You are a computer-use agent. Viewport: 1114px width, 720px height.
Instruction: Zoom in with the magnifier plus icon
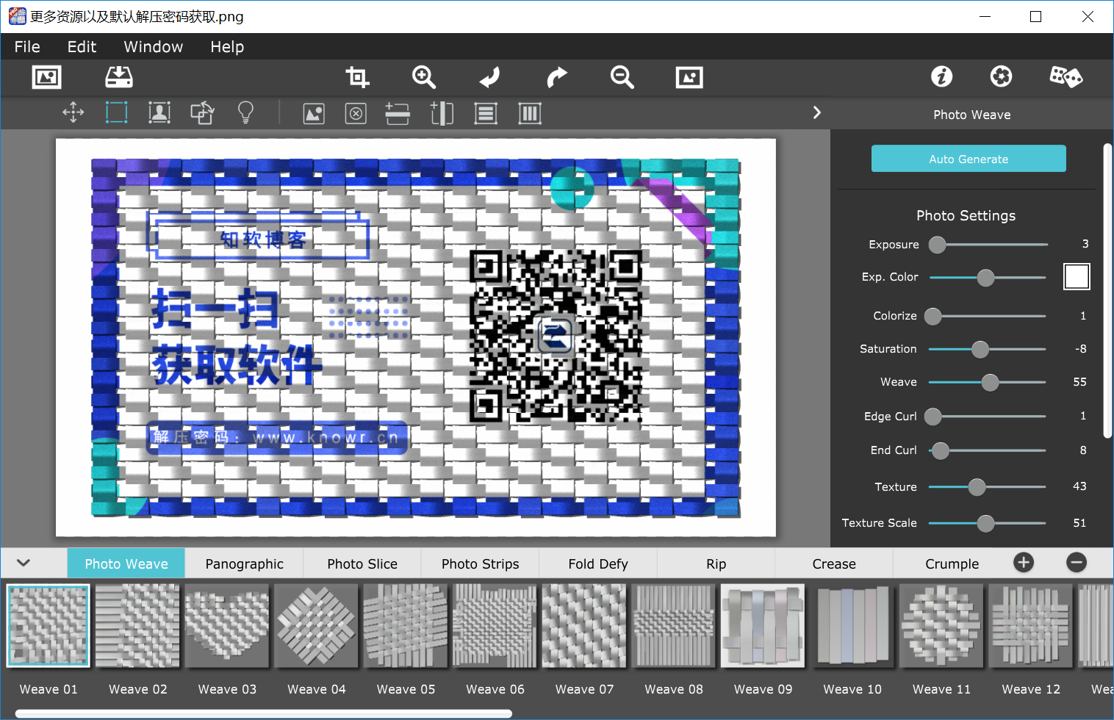pyautogui.click(x=424, y=77)
